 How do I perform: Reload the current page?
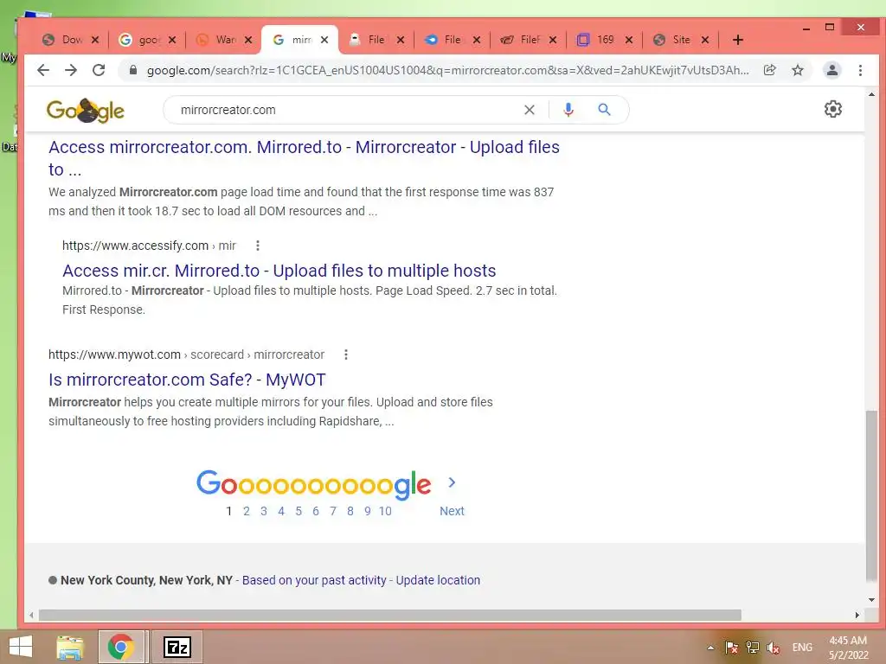(99, 70)
